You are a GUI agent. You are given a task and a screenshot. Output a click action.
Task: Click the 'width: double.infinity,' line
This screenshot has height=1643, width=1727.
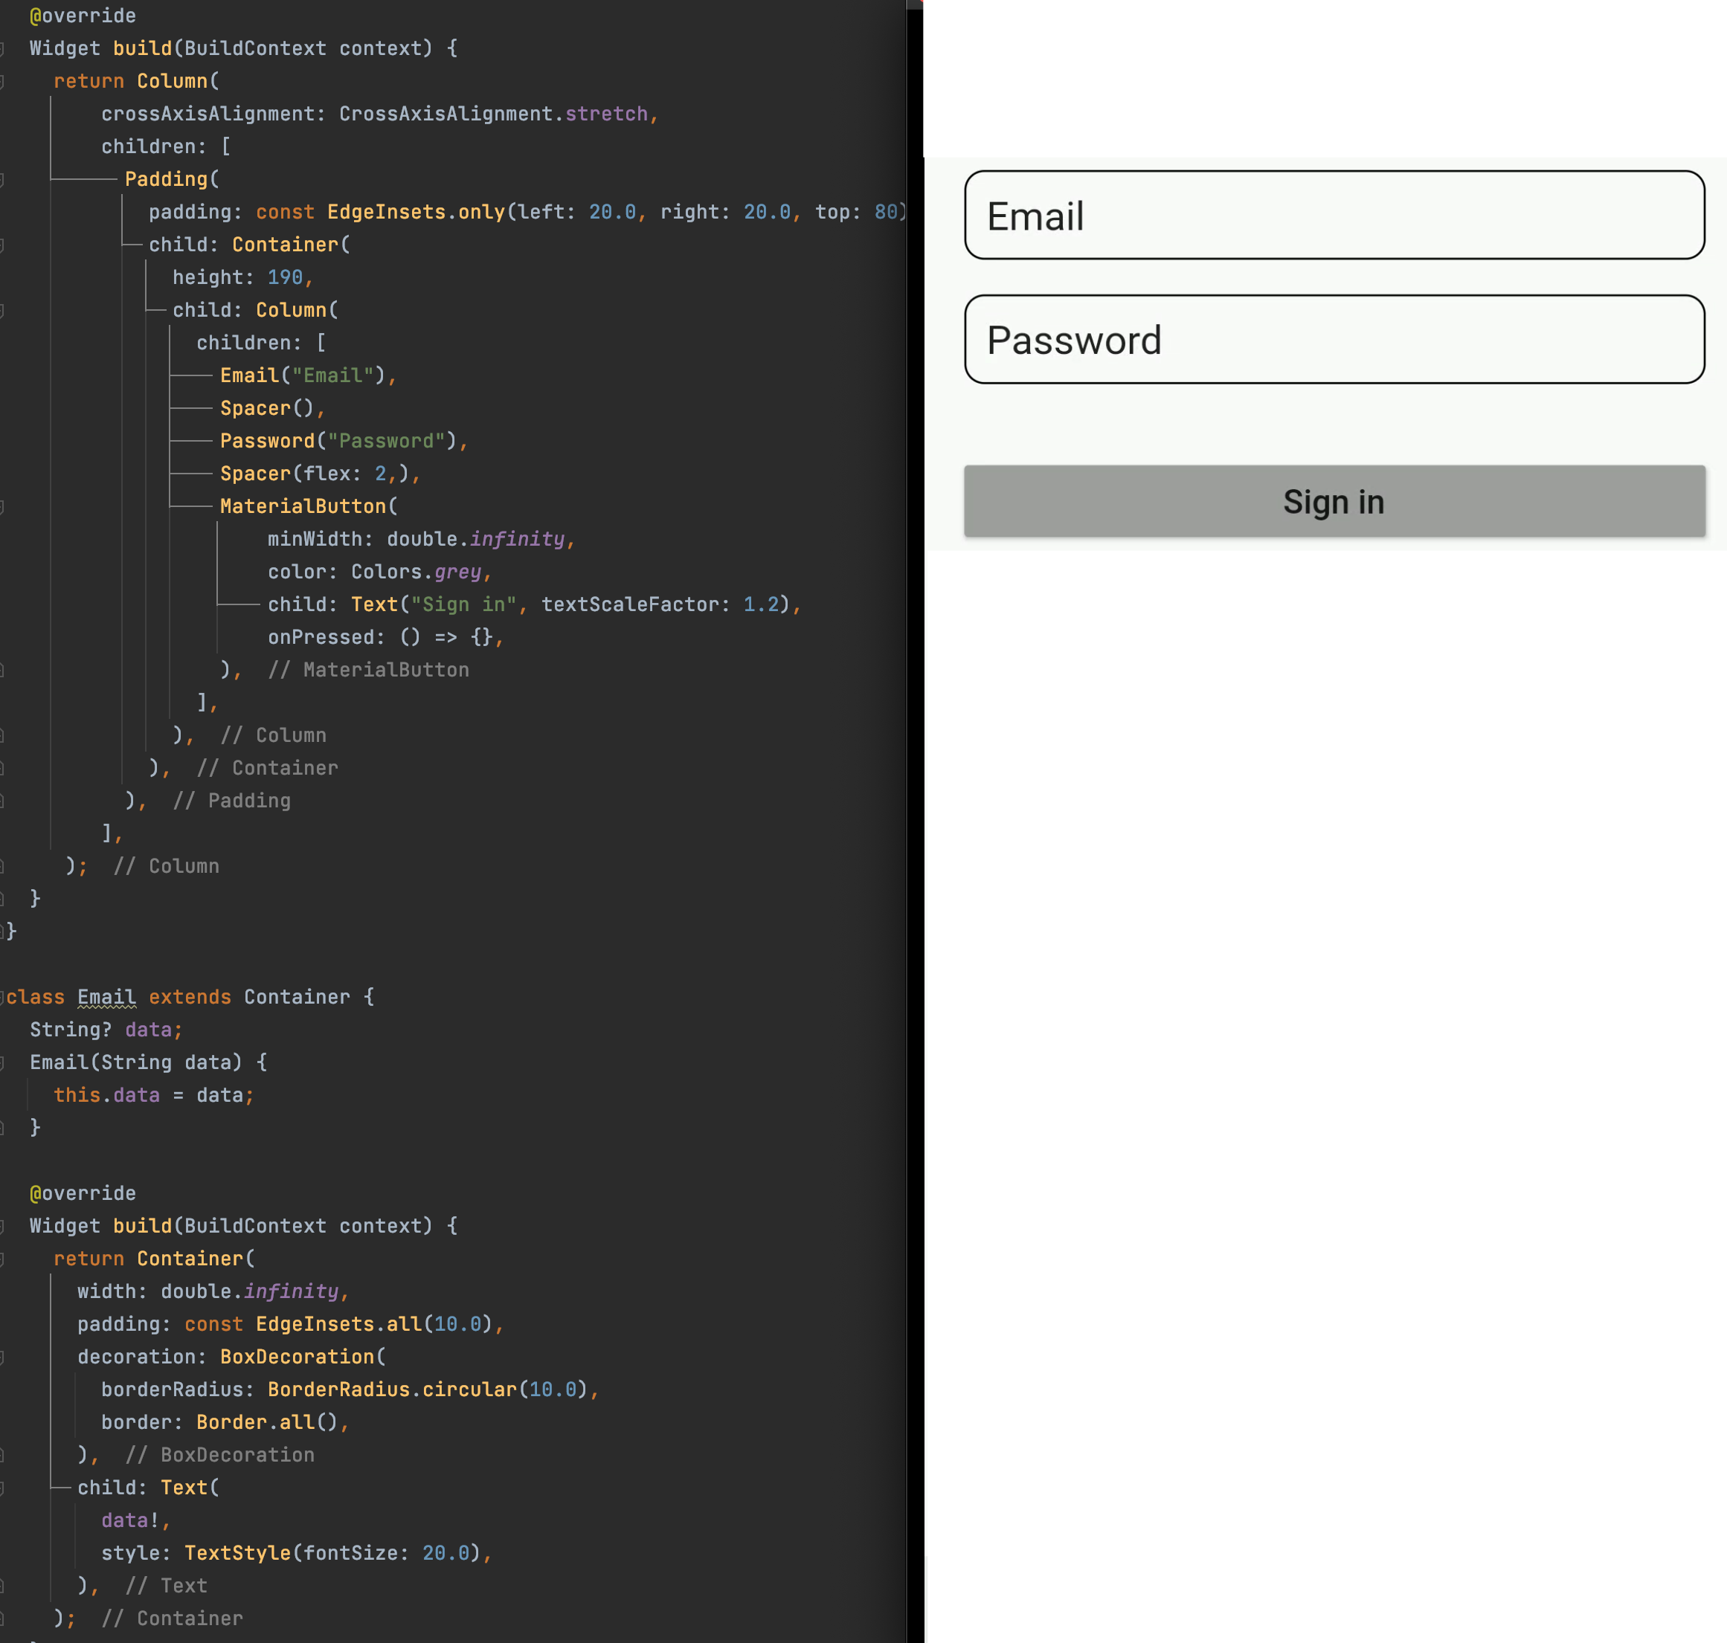click(213, 1292)
